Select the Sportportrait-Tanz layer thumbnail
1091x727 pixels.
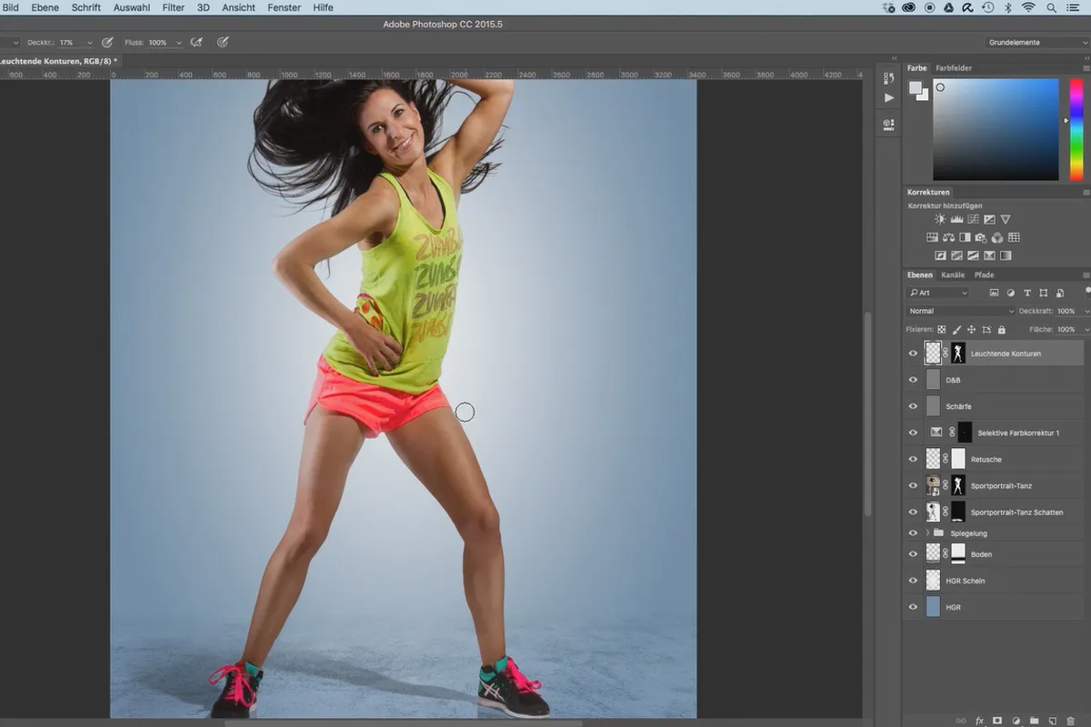tap(933, 485)
